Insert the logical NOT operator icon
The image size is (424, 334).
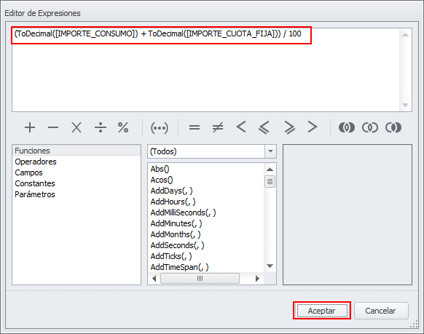tap(393, 127)
